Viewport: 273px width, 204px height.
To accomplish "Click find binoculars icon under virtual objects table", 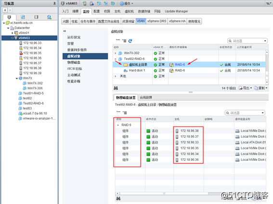I will (116, 88).
